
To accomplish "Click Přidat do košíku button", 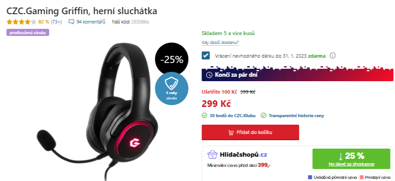I will click(250, 133).
